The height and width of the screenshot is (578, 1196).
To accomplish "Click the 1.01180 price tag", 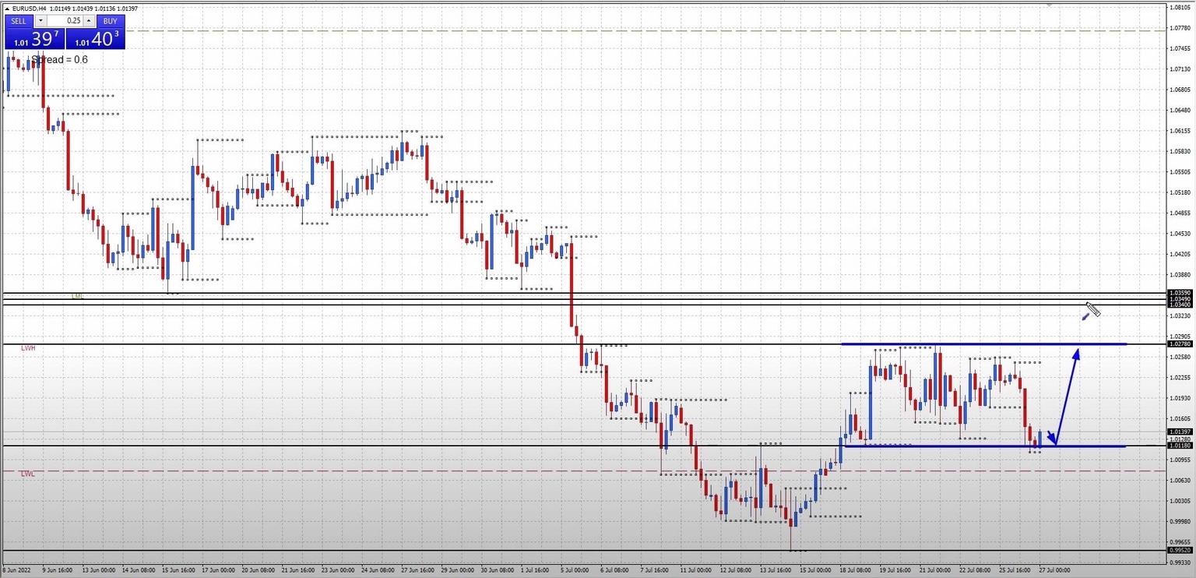I will (1180, 446).
